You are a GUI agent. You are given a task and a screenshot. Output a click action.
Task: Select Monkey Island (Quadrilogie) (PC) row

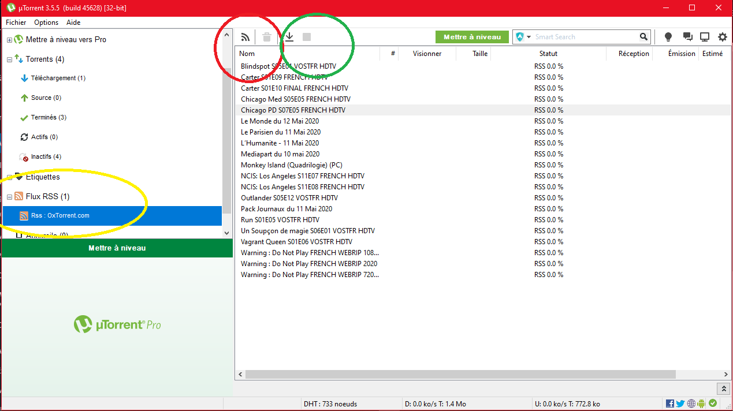(483, 165)
